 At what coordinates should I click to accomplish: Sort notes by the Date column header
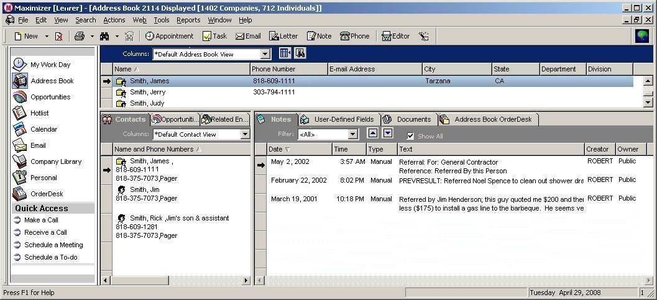pyautogui.click(x=299, y=149)
